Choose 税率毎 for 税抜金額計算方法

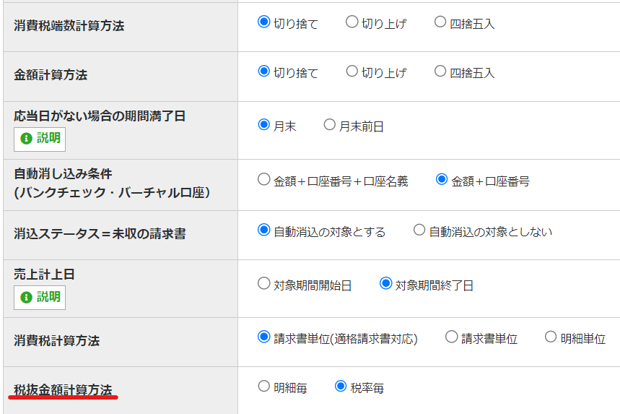(x=341, y=387)
